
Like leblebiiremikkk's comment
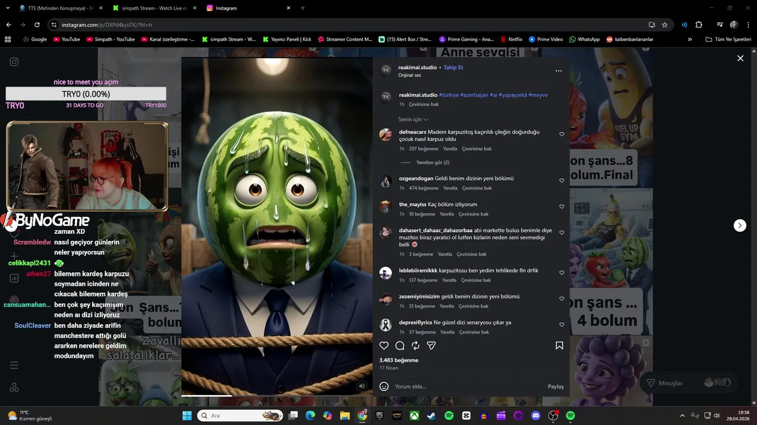[x=561, y=273]
